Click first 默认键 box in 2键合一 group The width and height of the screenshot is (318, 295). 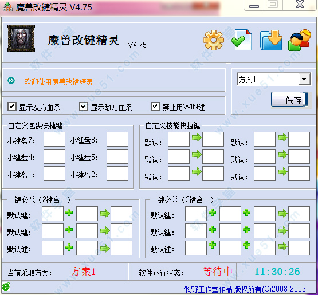click(x=53, y=214)
